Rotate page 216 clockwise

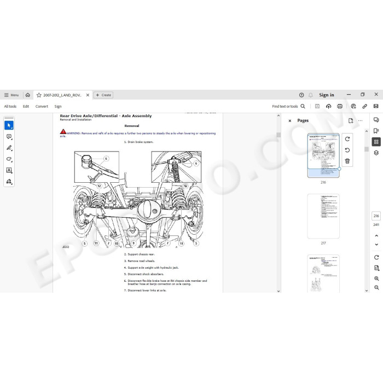(x=347, y=139)
